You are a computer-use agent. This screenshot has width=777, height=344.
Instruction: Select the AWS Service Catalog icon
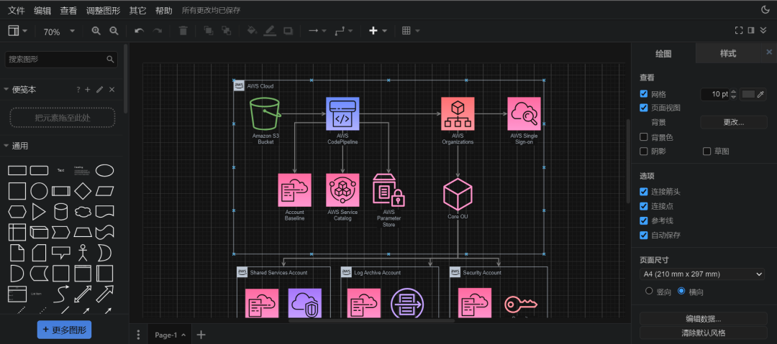coord(342,190)
